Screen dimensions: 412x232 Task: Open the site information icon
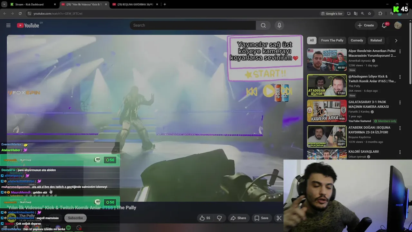[29, 14]
